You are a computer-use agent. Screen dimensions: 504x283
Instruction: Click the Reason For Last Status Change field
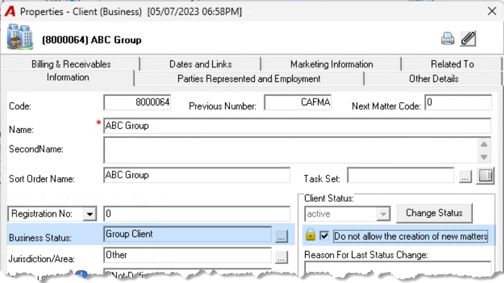[398, 268]
